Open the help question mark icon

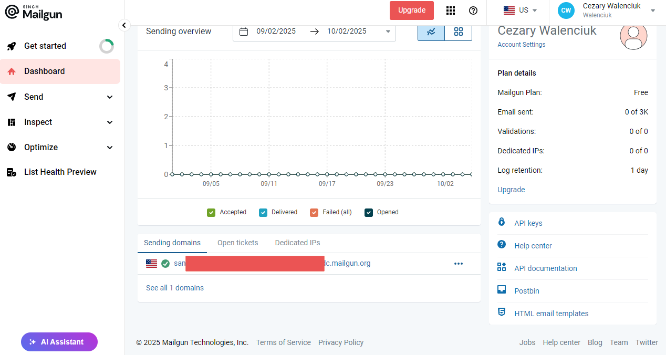click(473, 11)
